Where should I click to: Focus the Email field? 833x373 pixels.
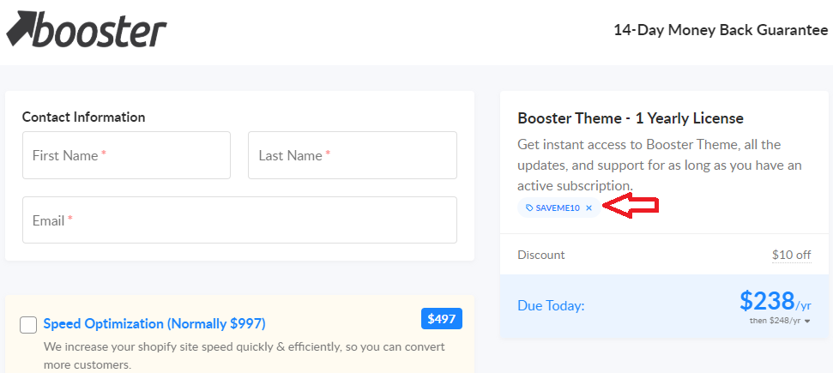click(239, 220)
